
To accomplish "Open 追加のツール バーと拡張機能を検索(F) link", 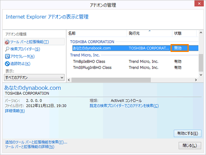I will point(36,142).
